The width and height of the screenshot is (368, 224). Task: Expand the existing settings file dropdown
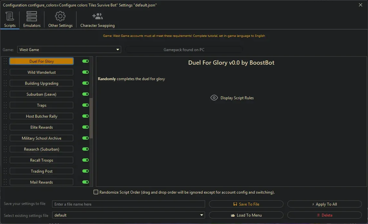pos(201,215)
